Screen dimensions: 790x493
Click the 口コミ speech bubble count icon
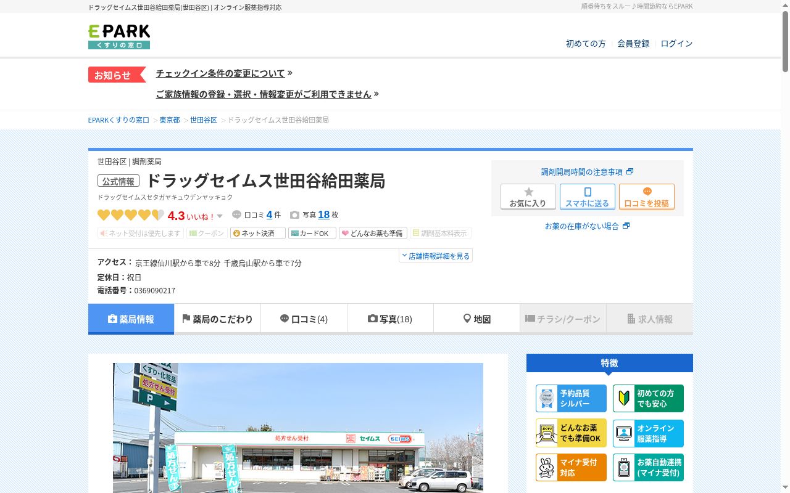pos(237,215)
